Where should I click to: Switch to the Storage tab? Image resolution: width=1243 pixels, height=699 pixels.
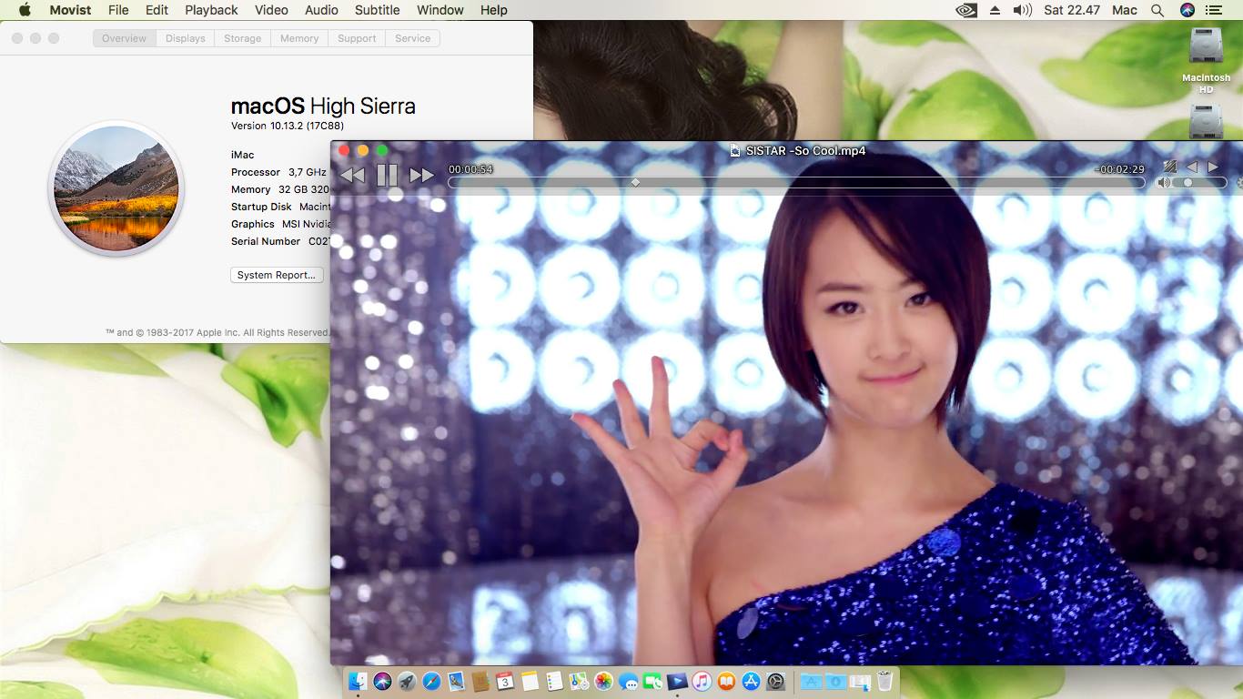243,38
